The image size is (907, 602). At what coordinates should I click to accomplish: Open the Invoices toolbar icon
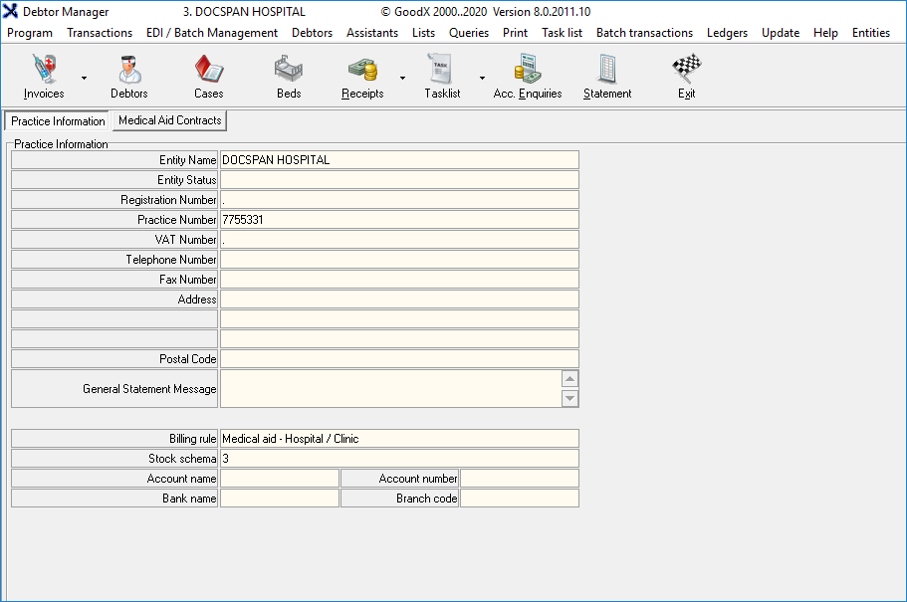pos(44,77)
